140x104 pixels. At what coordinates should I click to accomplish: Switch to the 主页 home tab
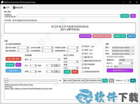pyautogui.click(x=6, y=8)
